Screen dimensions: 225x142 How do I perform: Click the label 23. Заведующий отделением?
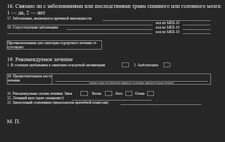58,102
